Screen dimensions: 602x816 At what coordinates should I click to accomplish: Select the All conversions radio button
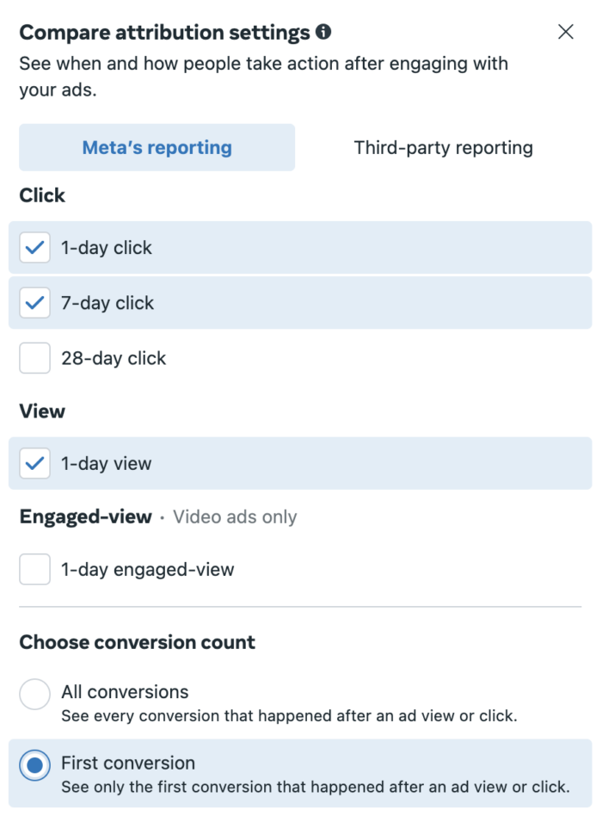[x=35, y=694]
